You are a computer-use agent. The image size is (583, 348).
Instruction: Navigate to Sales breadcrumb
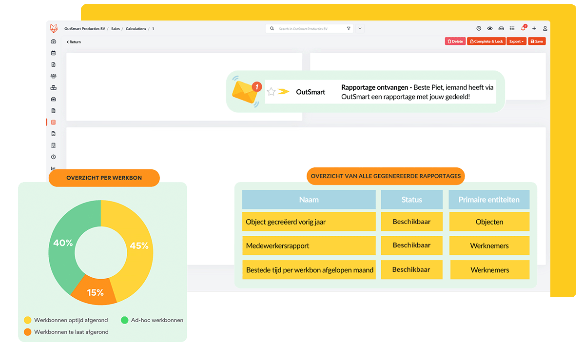[116, 29]
